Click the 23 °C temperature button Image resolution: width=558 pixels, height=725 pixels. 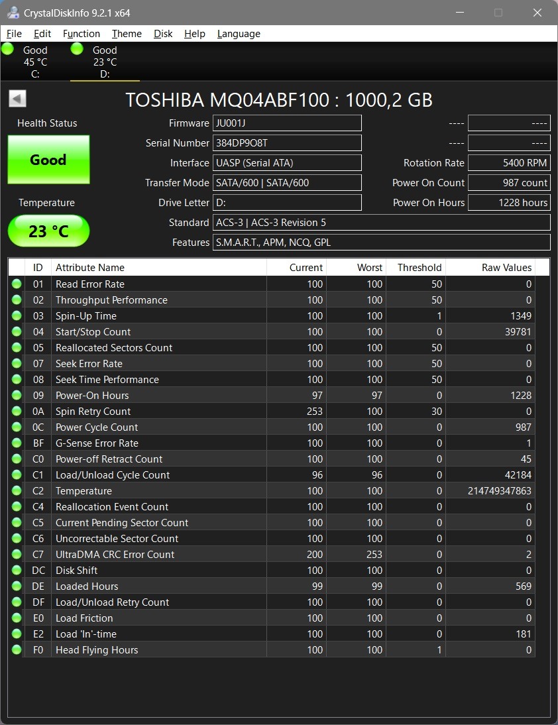tap(48, 231)
